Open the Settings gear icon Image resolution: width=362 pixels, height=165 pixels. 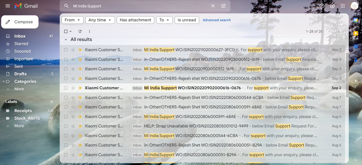tap(332, 6)
